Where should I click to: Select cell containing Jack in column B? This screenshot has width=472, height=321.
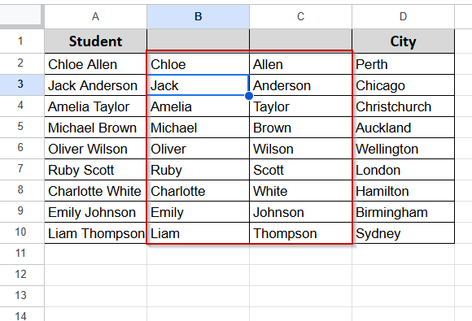coord(198,85)
